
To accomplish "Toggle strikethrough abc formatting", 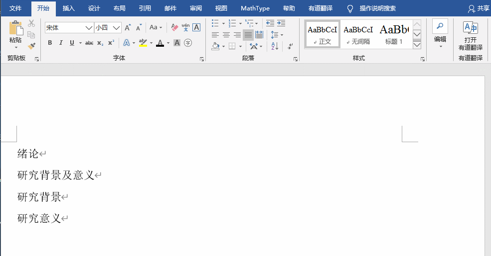I will (89, 43).
